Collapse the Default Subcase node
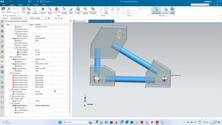 pyautogui.click(x=11, y=106)
